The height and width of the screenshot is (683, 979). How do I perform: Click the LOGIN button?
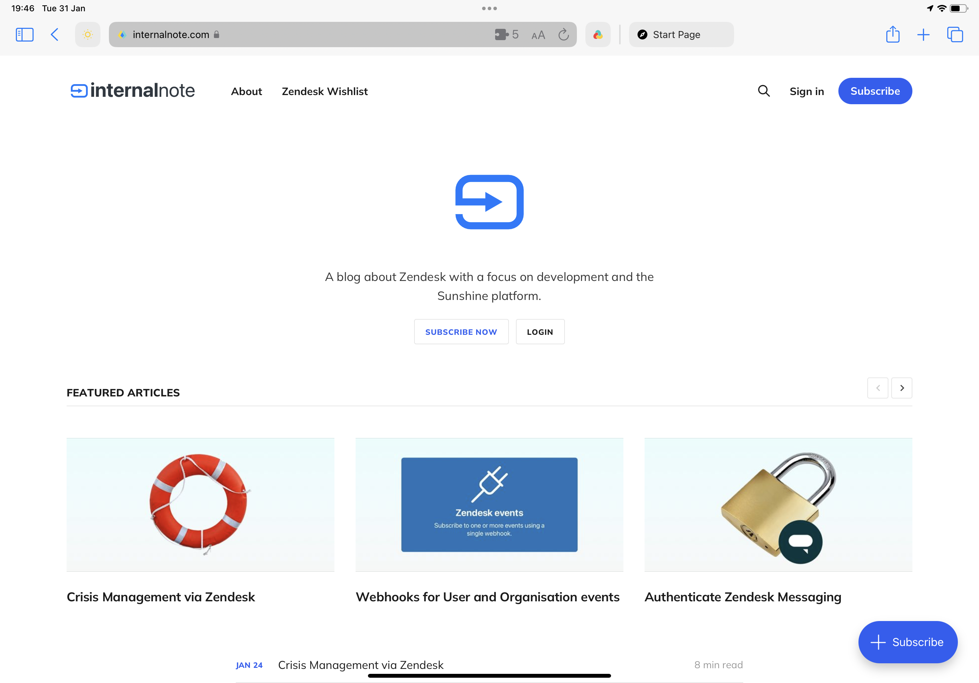540,332
